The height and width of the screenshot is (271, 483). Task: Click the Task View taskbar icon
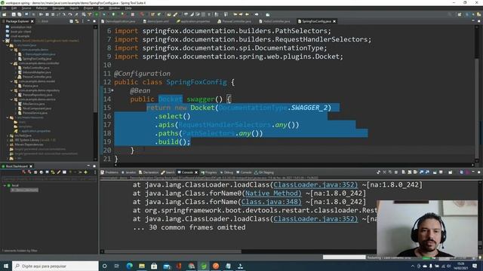pyautogui.click(x=117, y=266)
